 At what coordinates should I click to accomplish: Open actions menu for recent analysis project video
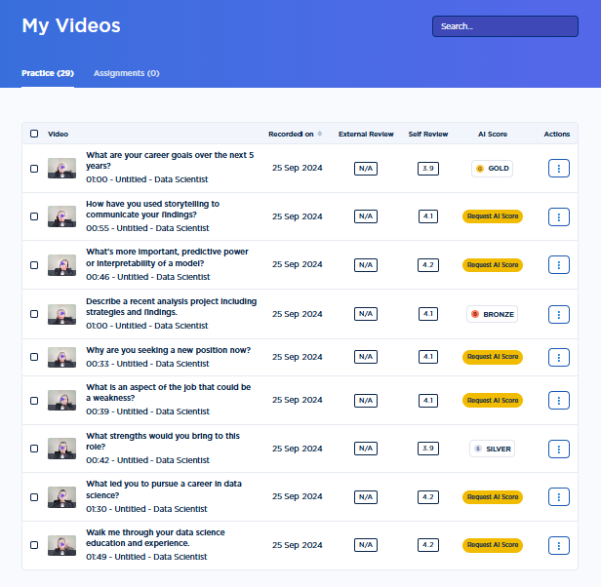coord(558,314)
